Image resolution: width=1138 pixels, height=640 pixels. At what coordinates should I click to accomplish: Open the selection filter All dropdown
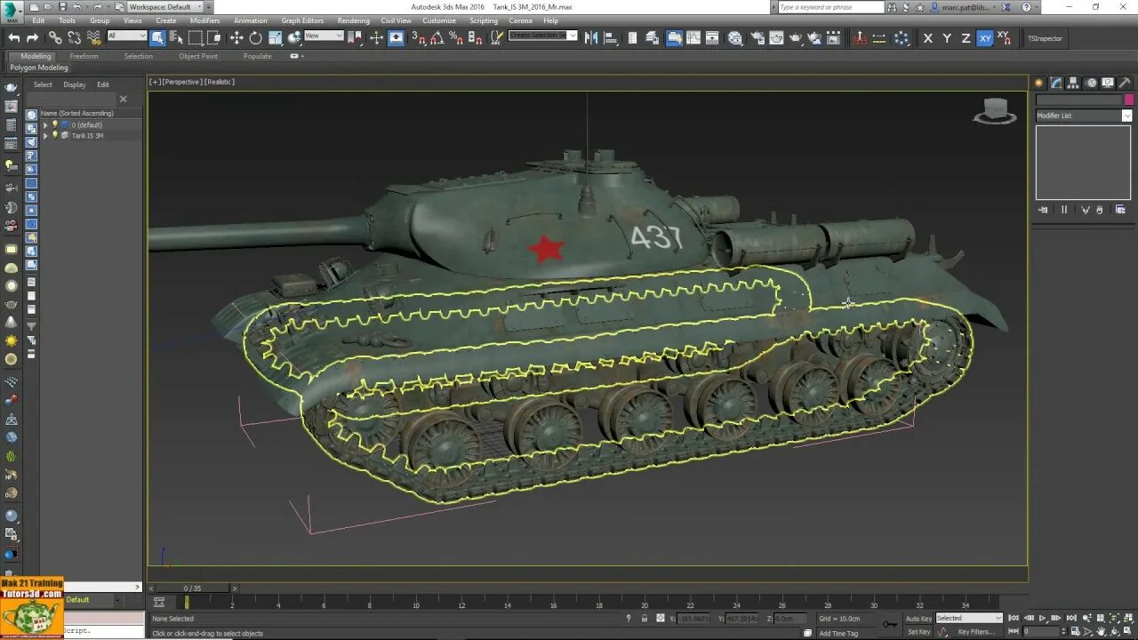coord(126,36)
